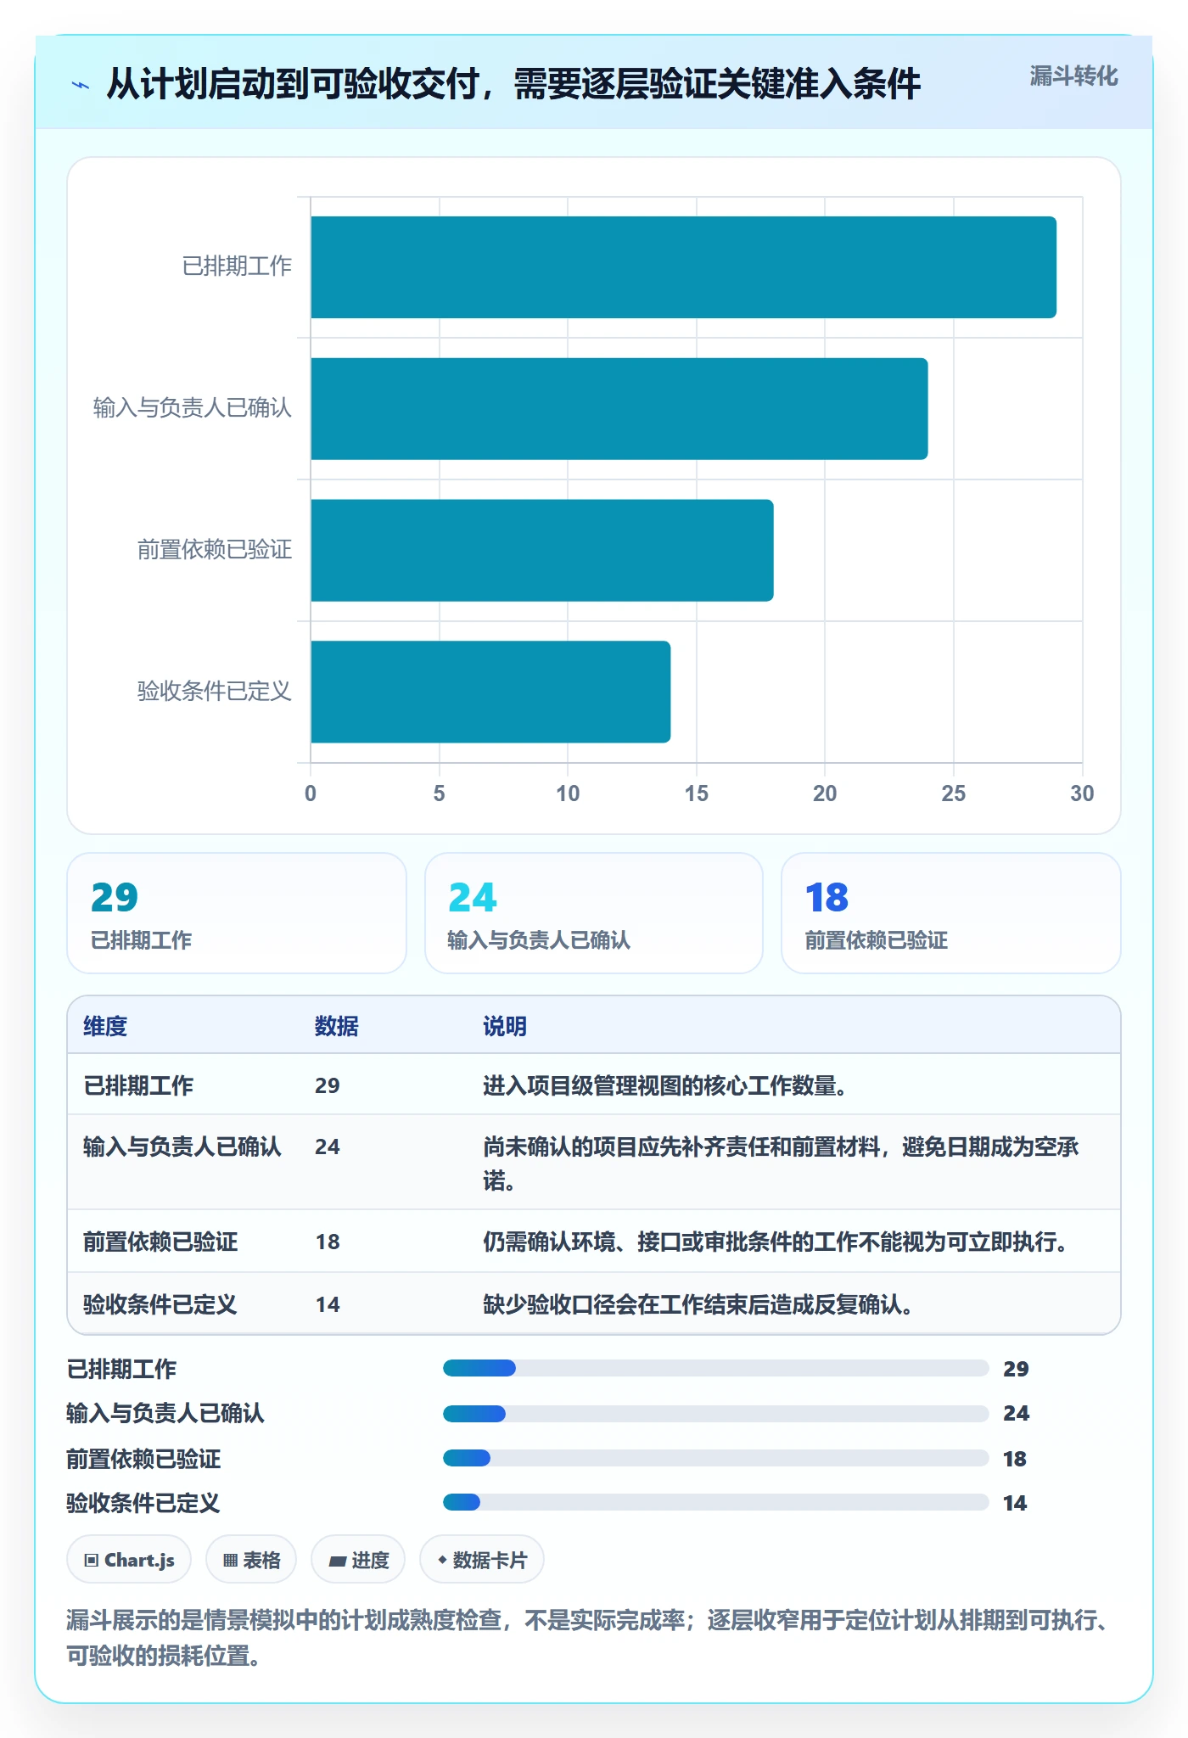Click the 已排期工作 progress bar
The height and width of the screenshot is (1738, 1188).
point(715,1368)
